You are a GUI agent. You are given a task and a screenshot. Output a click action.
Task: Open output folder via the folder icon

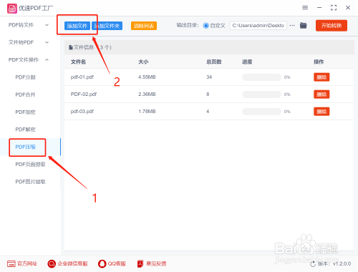303,25
